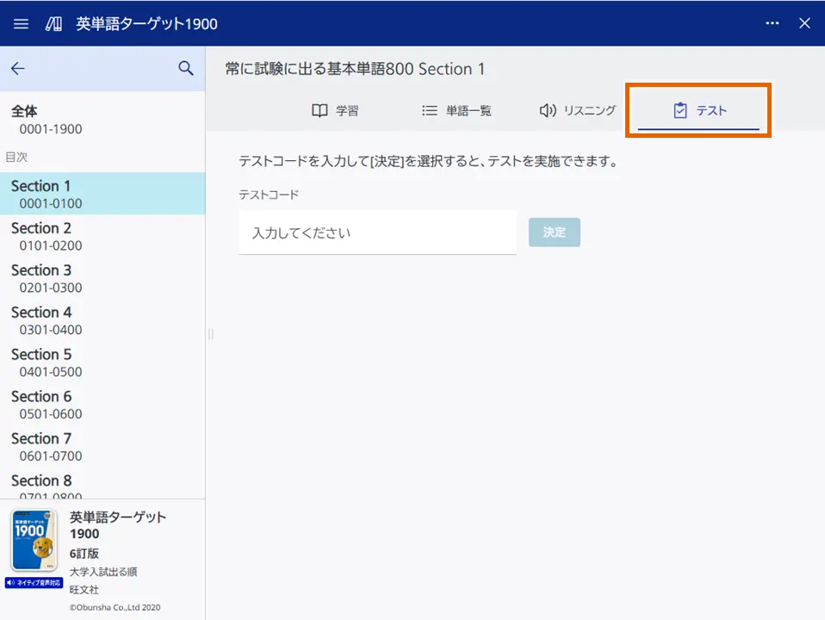Click the test code input field
825x620 pixels.
377,232
